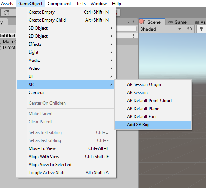Click the Hierarchy search input field
Image resolution: width=206 pixels, height=188 pixels.
126,29
